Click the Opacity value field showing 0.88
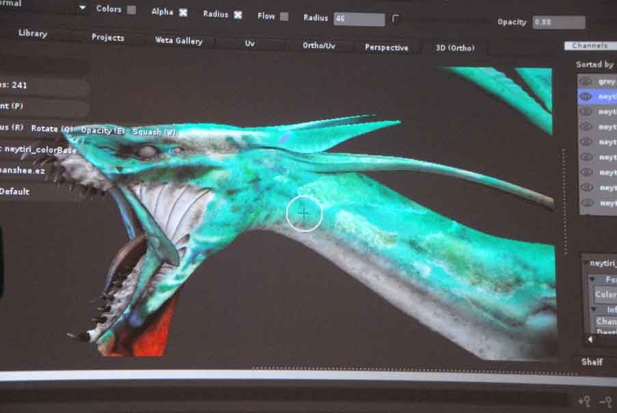617x413 pixels. [559, 23]
